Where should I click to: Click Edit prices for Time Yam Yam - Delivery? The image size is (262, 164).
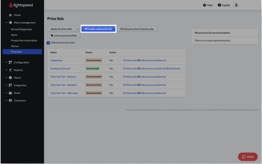(130, 77)
